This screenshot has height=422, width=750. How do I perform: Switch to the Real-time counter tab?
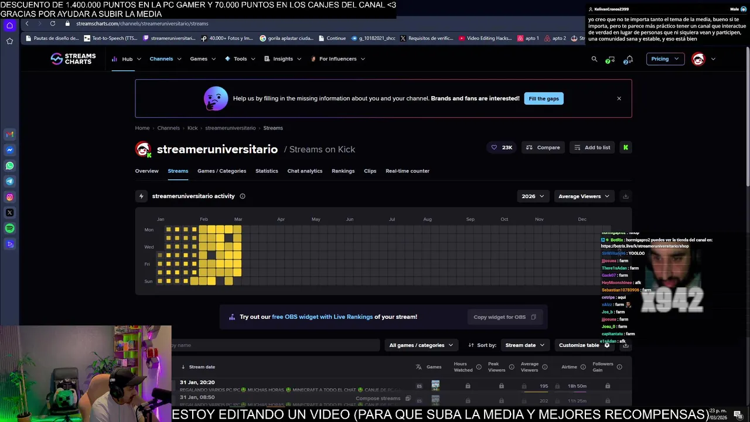point(407,171)
